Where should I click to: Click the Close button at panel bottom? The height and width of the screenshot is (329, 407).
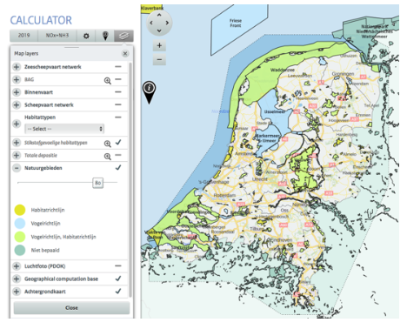pos(71,308)
